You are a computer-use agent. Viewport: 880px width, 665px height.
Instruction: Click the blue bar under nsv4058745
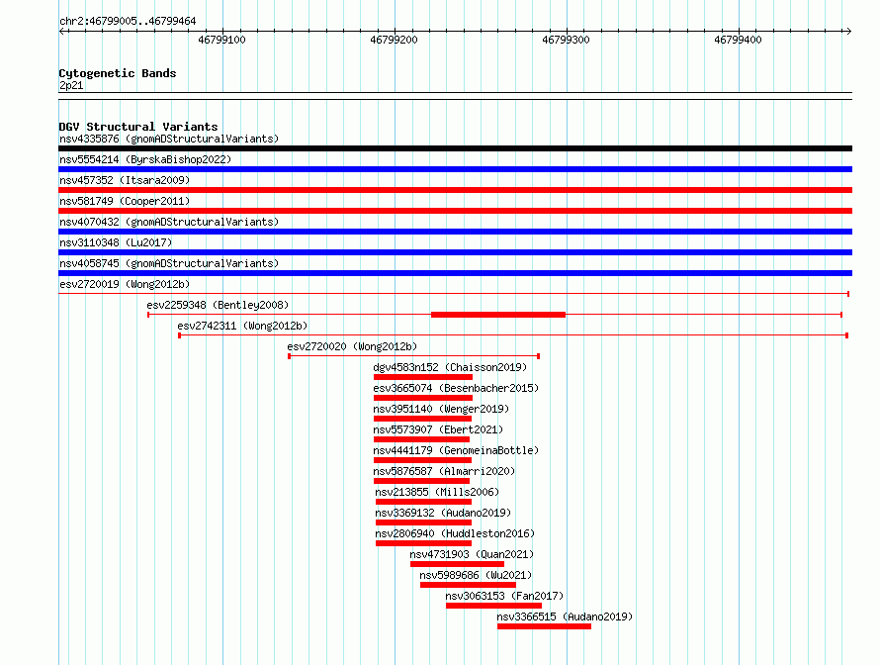(x=455, y=273)
